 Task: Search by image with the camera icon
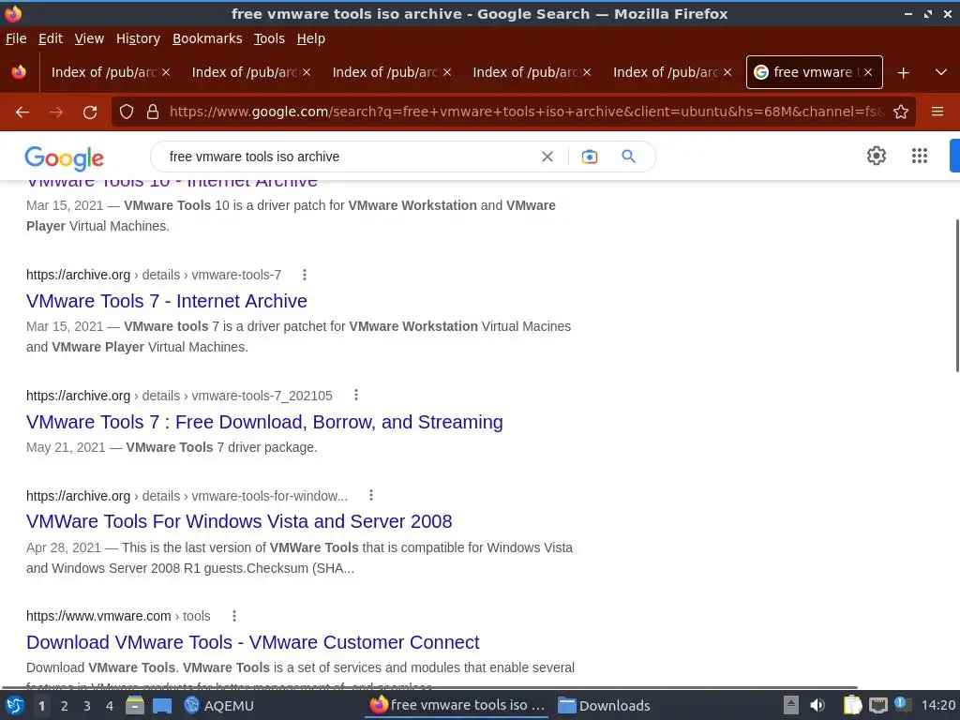click(x=590, y=157)
